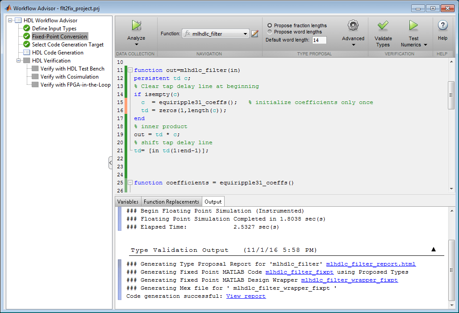The height and width of the screenshot is (313, 459).
Task: Collapse the left panel with arrow handle
Action: pyautogui.click(x=110, y=163)
